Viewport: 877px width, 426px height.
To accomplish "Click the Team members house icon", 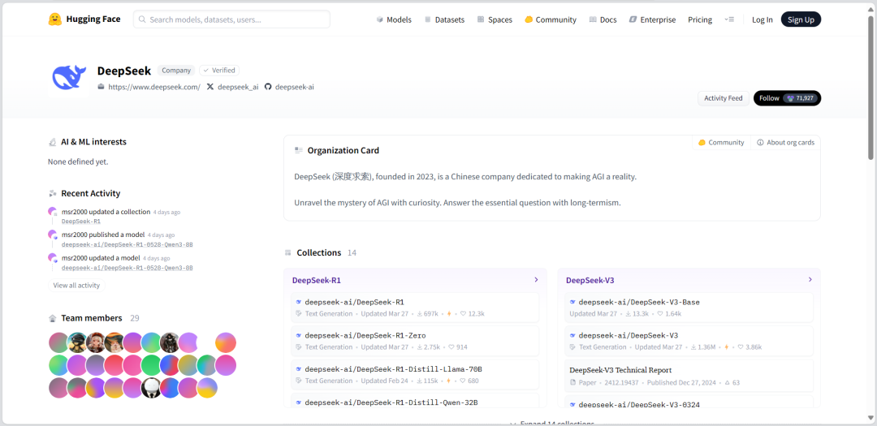I will point(53,319).
